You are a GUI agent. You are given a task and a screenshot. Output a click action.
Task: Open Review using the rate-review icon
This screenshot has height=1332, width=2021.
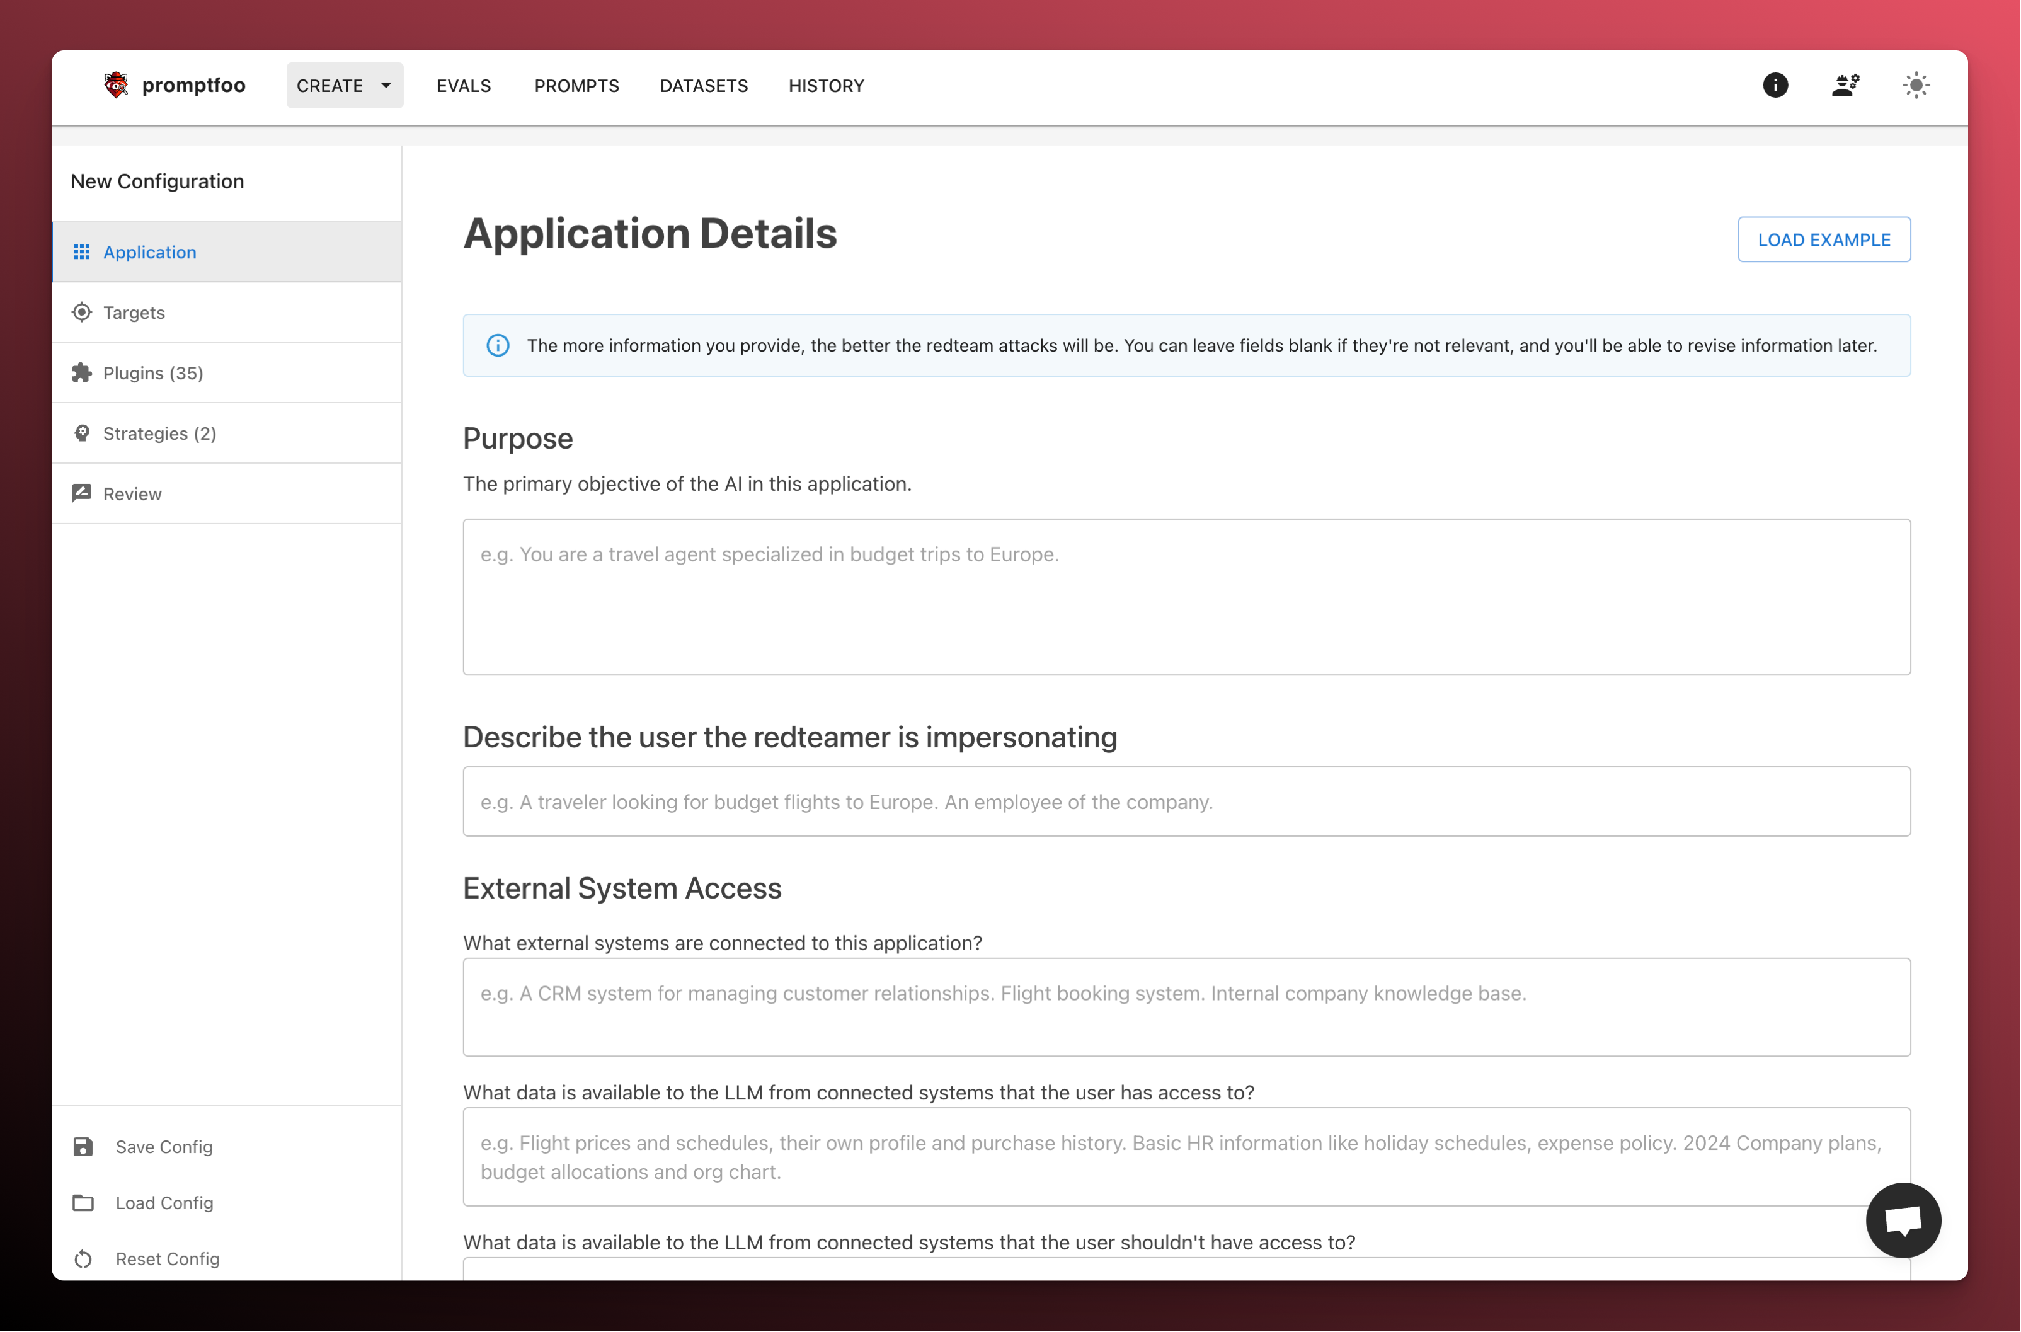(83, 493)
